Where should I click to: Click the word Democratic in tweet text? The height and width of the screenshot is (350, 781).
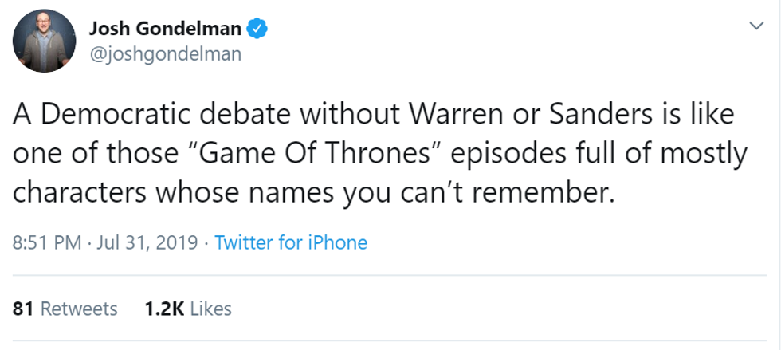119,116
